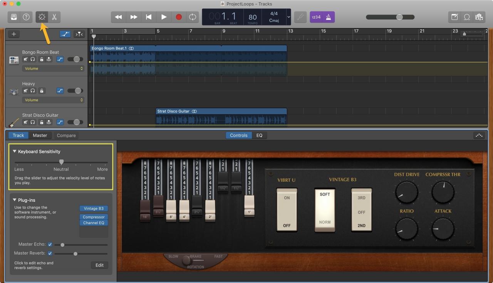Image resolution: width=493 pixels, height=283 pixels.
Task: Open Bongo Room Beat's Volume automation menu
Action: 53,69
